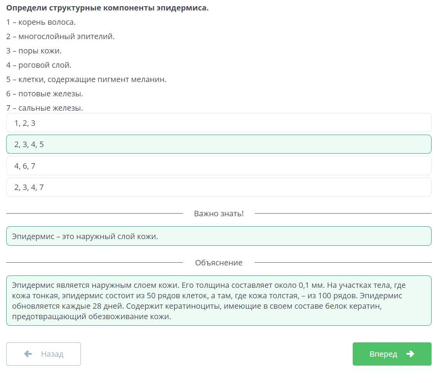Click list item "6 – потовые железы"

44,94
